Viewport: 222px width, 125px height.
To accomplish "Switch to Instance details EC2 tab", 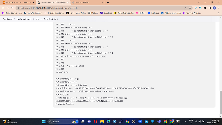I will [19, 2].
